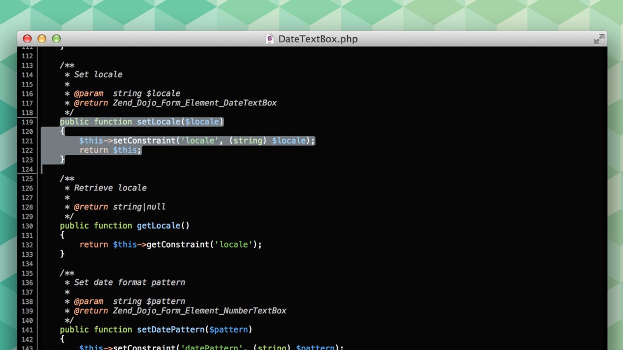623x350 pixels.
Task: Click the closing brace on line 123
Action: tap(62, 159)
